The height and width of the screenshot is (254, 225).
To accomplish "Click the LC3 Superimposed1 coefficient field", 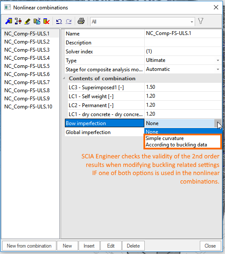I will coord(183,88).
